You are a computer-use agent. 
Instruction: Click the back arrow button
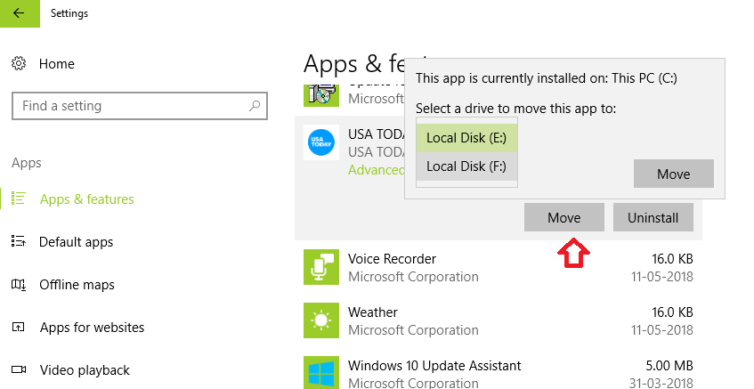point(20,13)
